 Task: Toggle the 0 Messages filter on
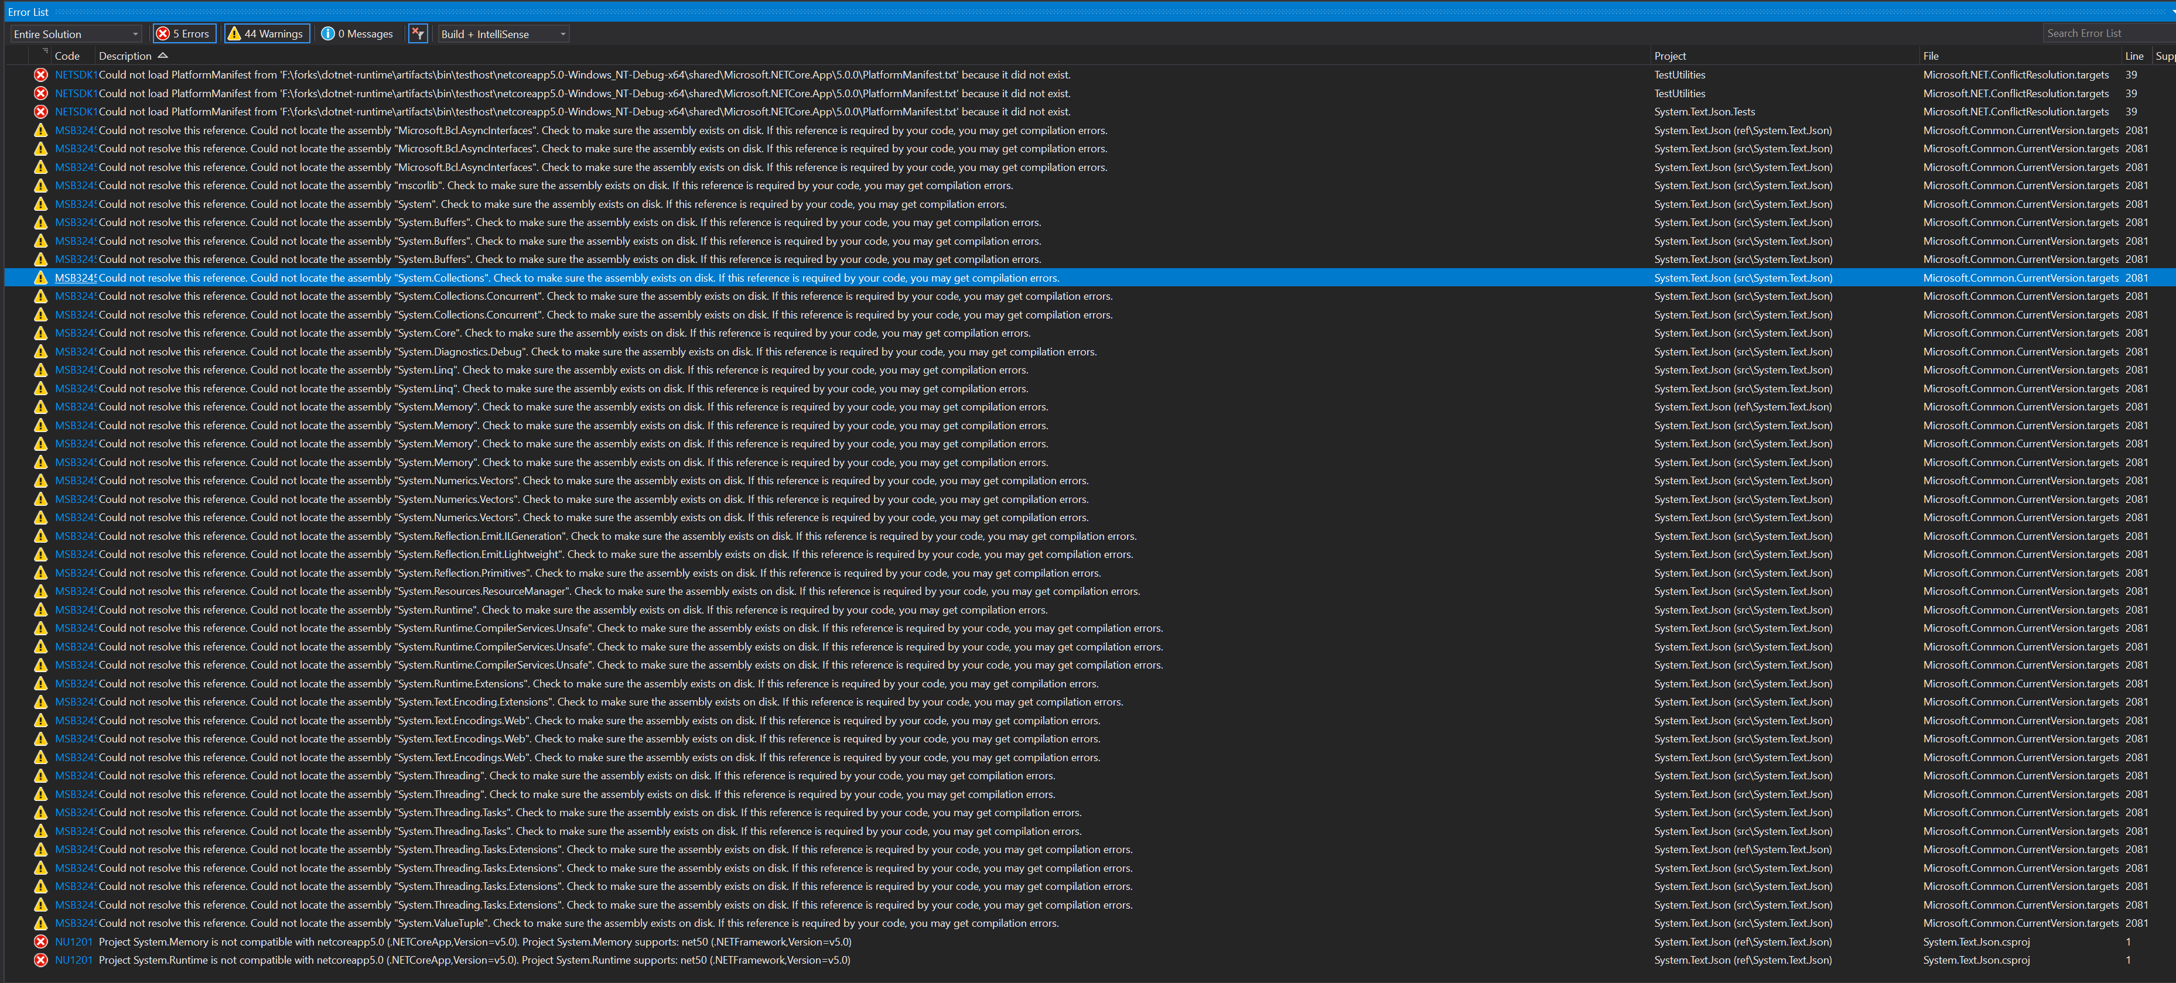[x=358, y=33]
